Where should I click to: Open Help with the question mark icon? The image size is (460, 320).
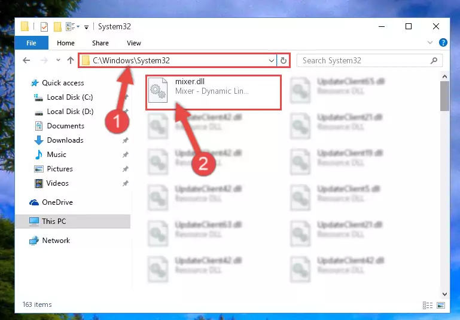click(x=443, y=42)
